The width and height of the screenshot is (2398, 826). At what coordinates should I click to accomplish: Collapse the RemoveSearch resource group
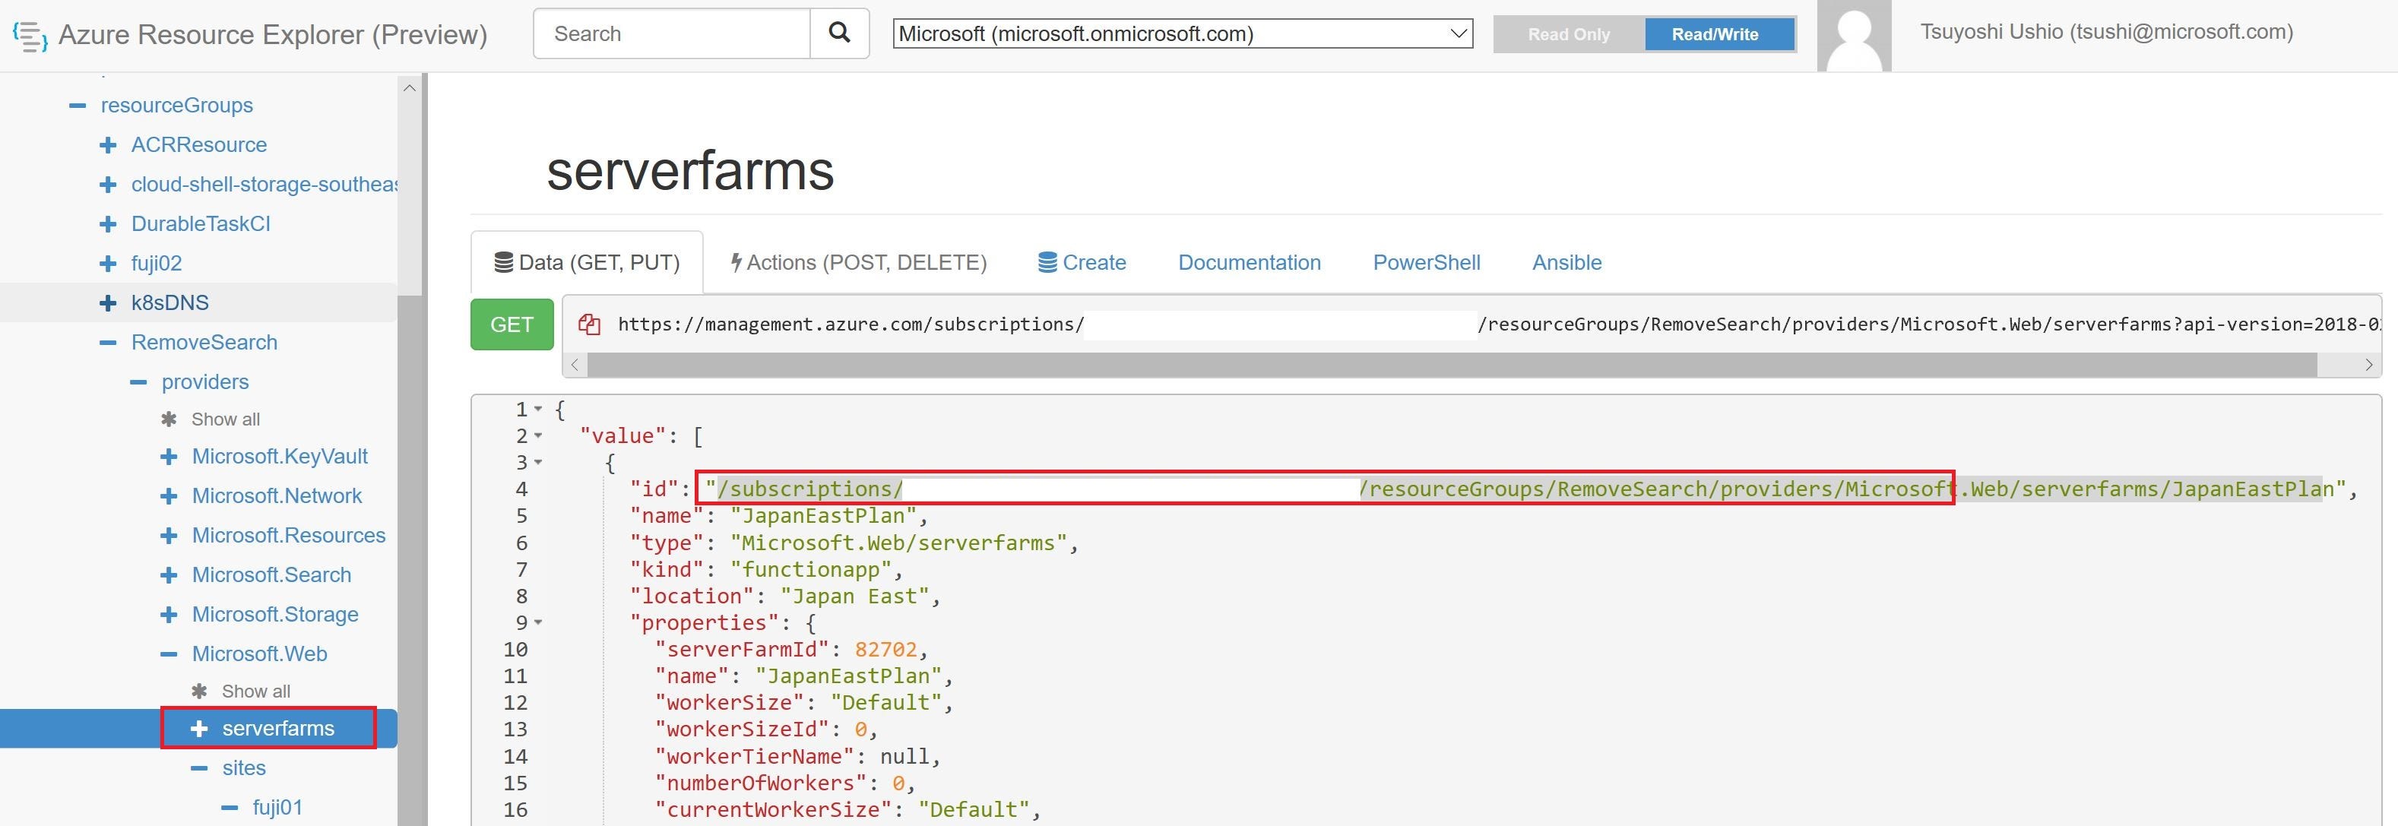(x=108, y=342)
